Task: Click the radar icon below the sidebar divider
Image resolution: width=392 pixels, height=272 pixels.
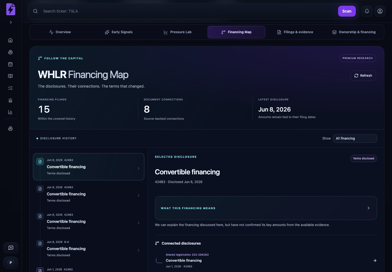Action: tap(10, 129)
